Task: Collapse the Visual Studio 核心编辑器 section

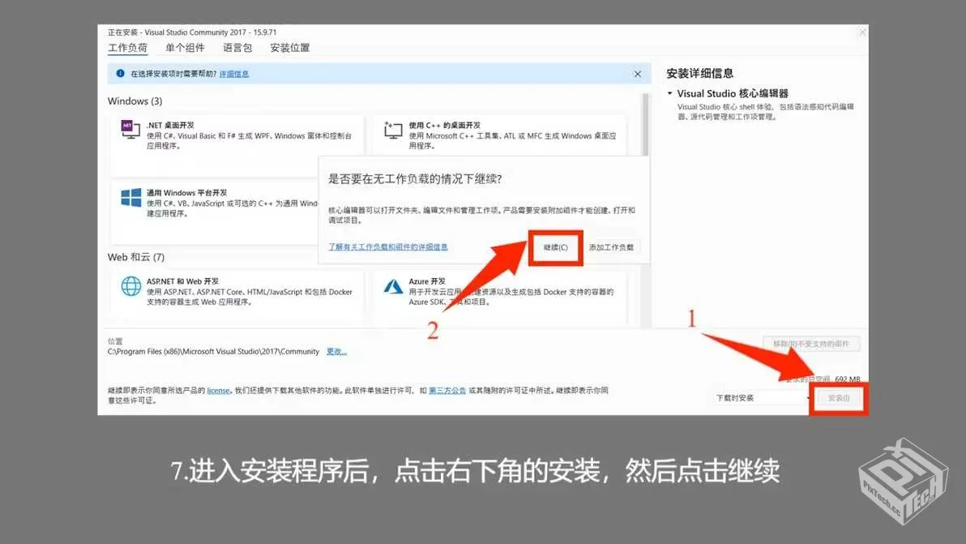Action: (670, 94)
